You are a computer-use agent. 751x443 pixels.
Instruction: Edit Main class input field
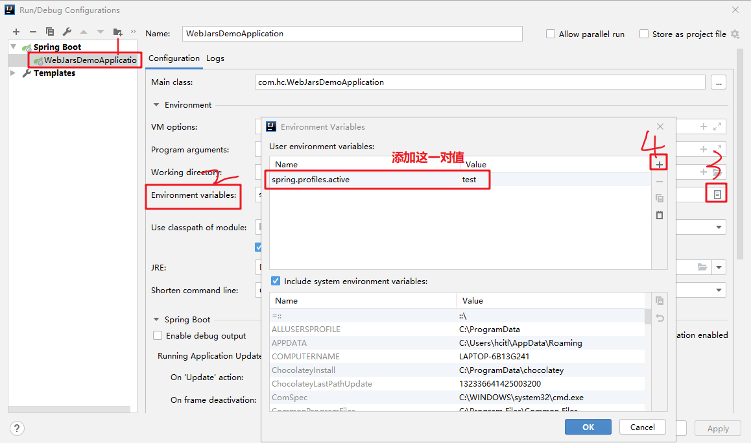(x=480, y=82)
